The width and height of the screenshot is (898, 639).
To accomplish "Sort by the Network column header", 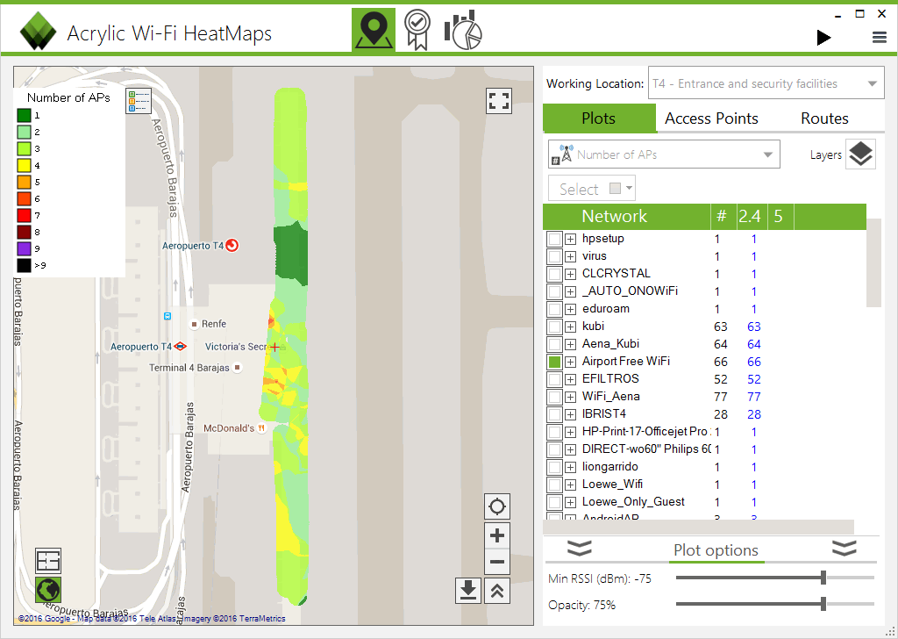I will [626, 216].
